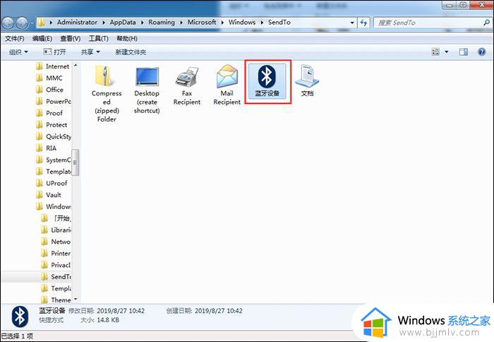Click the search magnifier icon
494x342 pixels.
pos(486,23)
